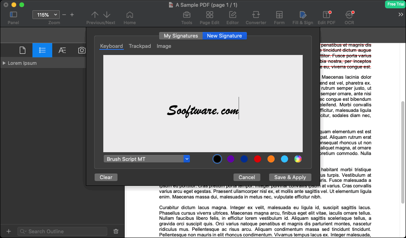This screenshot has width=406, height=238.
Task: Click the zoom out minus button
Action: [x=64, y=15]
